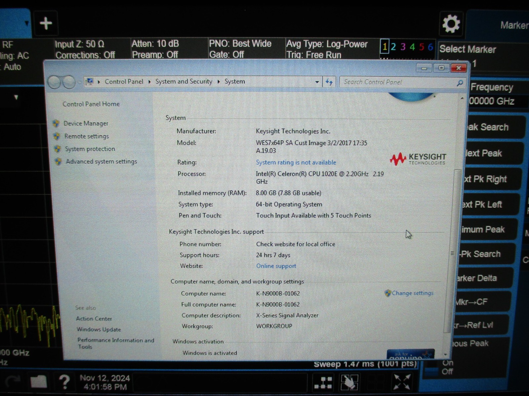This screenshot has height=396, width=529.
Task: Click the Keysight Technologies logo
Action: [x=418, y=159]
